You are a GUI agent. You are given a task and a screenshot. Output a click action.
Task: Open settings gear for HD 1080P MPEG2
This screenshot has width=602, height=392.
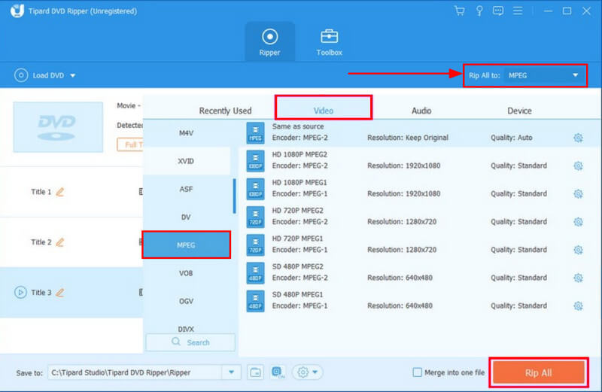[x=578, y=166]
